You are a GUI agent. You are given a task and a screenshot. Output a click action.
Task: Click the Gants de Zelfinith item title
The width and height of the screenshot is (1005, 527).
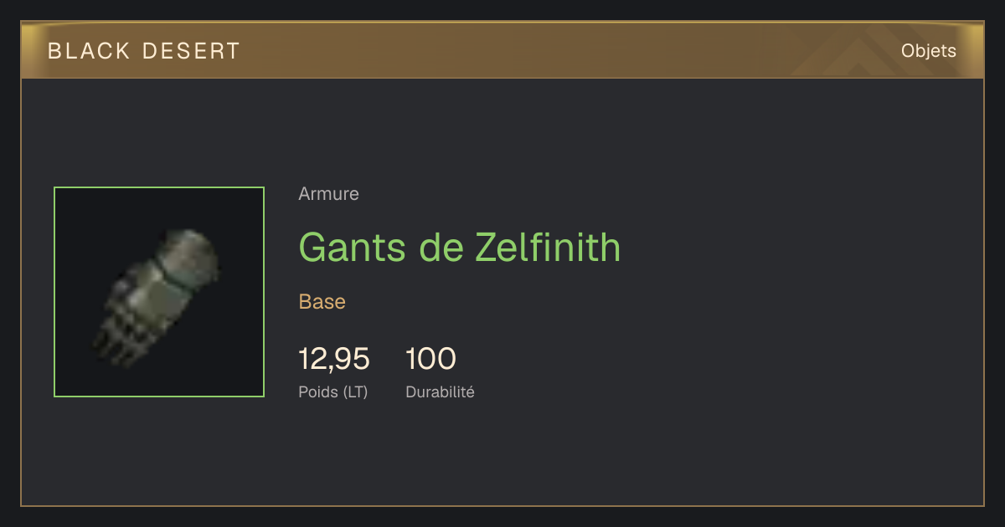(460, 247)
